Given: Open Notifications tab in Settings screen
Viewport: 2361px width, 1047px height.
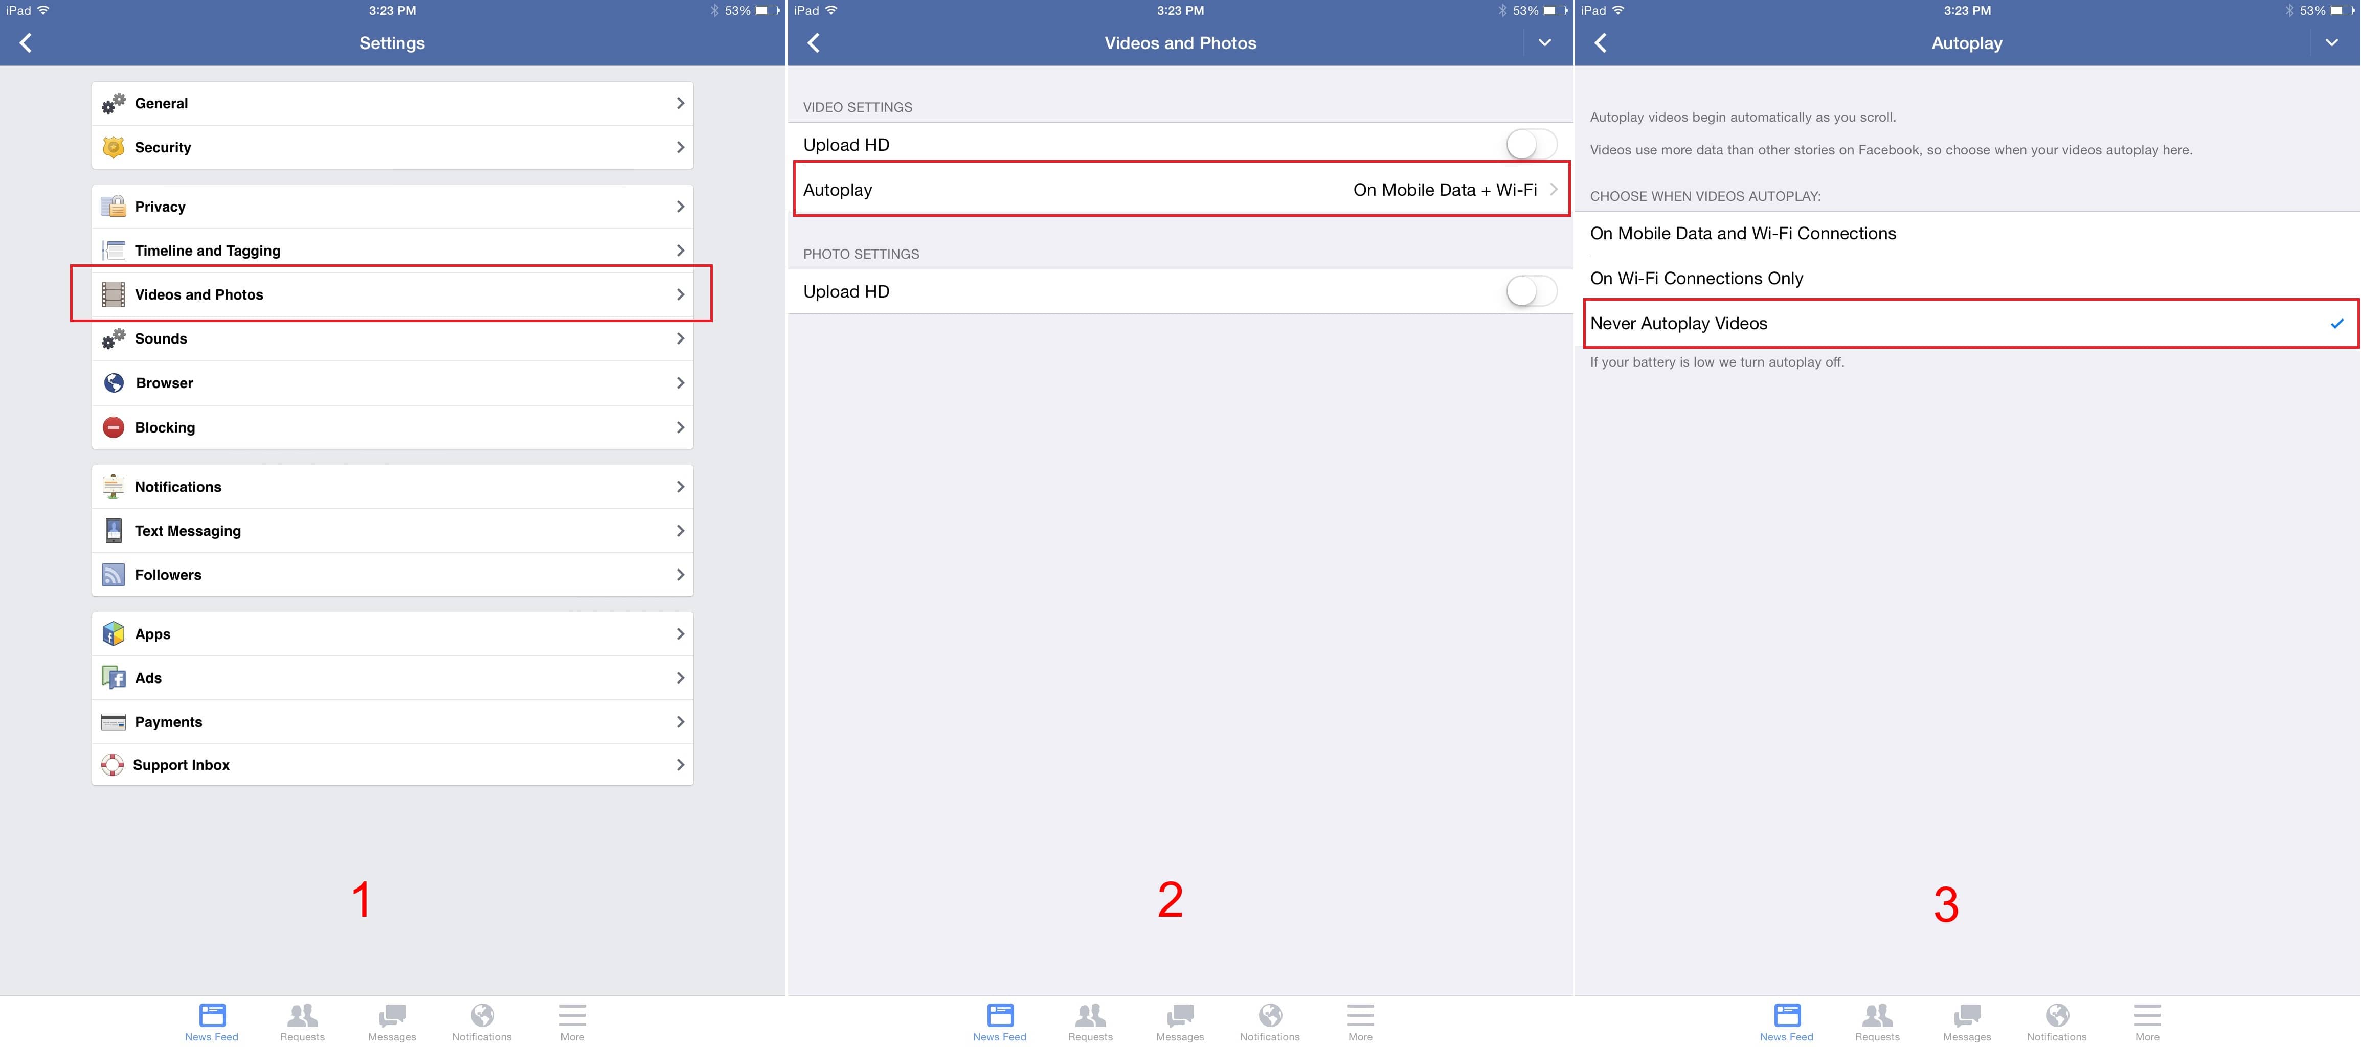Looking at the screenshot, I should click(482, 1021).
